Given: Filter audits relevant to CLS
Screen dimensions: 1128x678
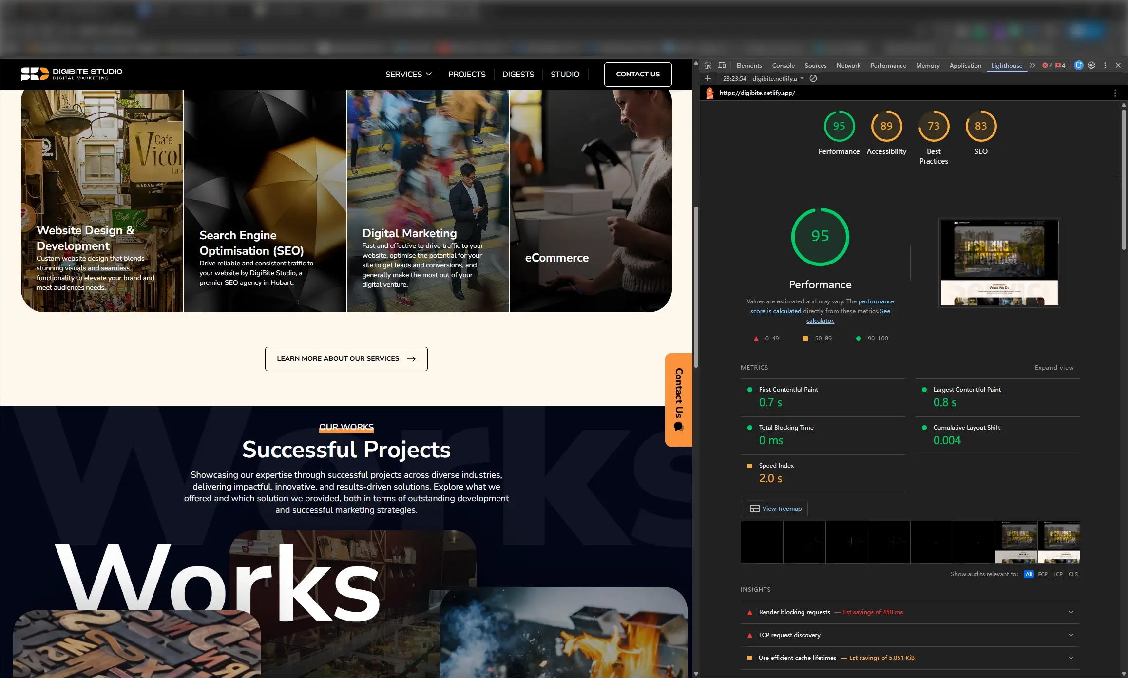Looking at the screenshot, I should [x=1073, y=574].
